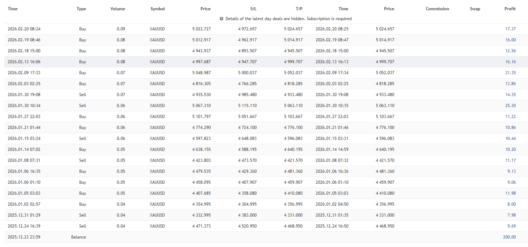Click the Swap column header
This screenshot has height=247, width=528.
pyautogui.click(x=475, y=9)
